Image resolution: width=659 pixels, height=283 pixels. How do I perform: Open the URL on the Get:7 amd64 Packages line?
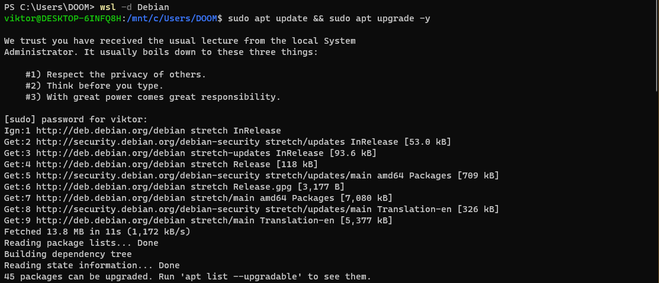(x=111, y=198)
